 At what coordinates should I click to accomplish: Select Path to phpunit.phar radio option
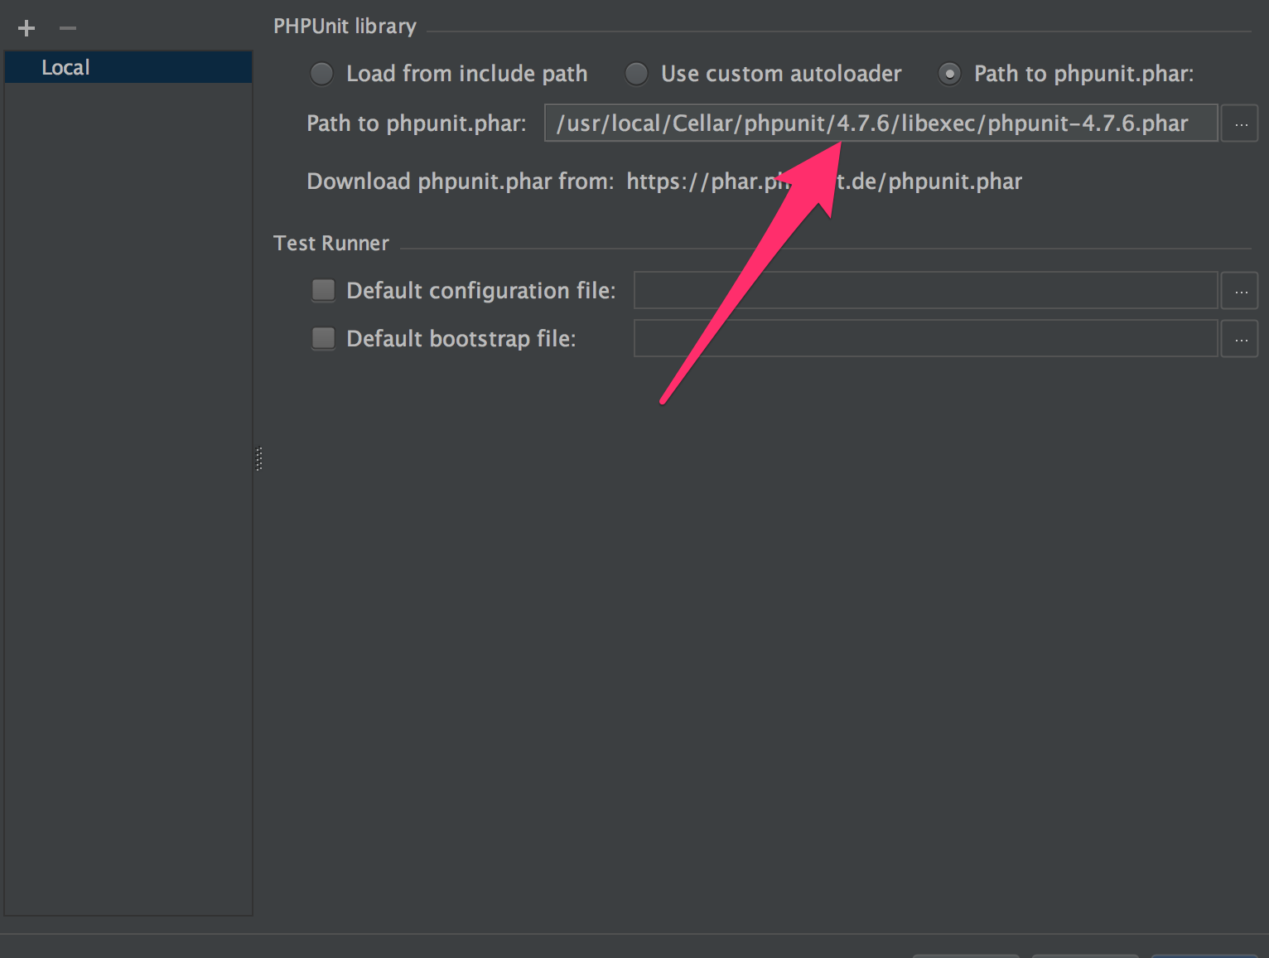[949, 74]
